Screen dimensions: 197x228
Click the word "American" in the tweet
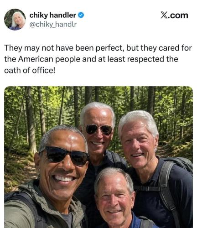(x=36, y=59)
